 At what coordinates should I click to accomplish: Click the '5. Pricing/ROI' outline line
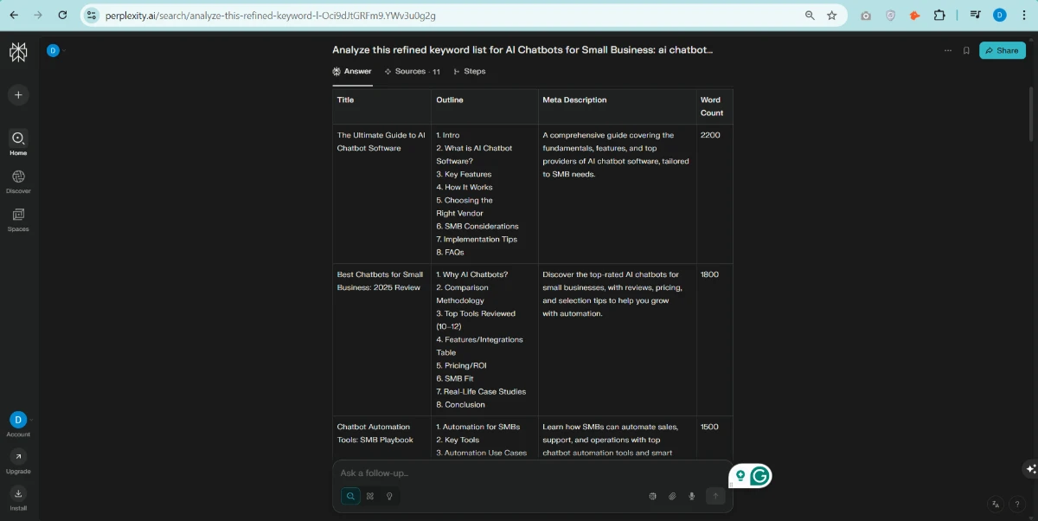click(x=461, y=365)
